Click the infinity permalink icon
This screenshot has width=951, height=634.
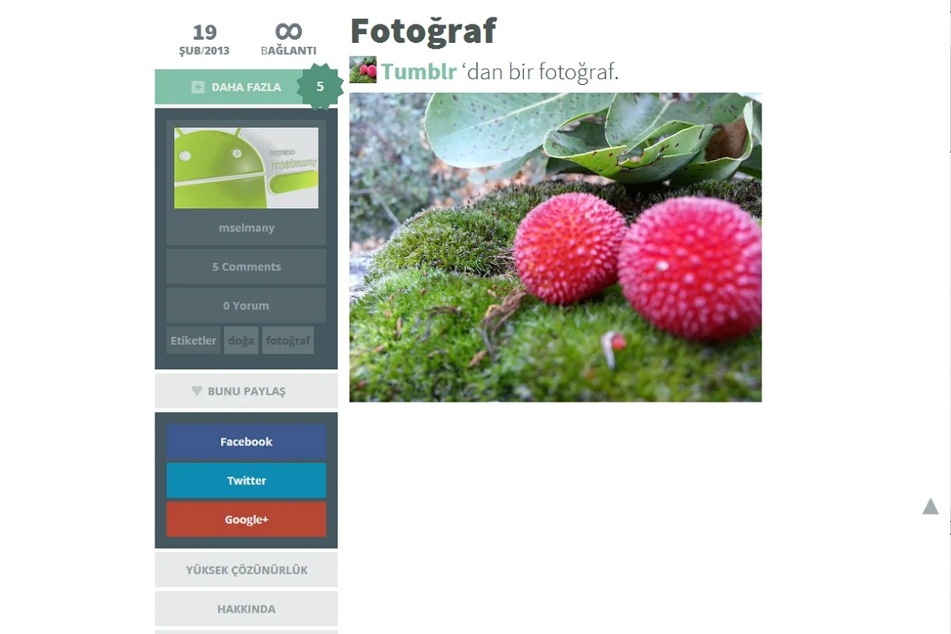(288, 32)
